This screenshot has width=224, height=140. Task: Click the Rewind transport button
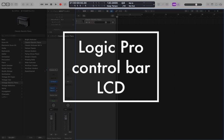(x=42, y=4)
